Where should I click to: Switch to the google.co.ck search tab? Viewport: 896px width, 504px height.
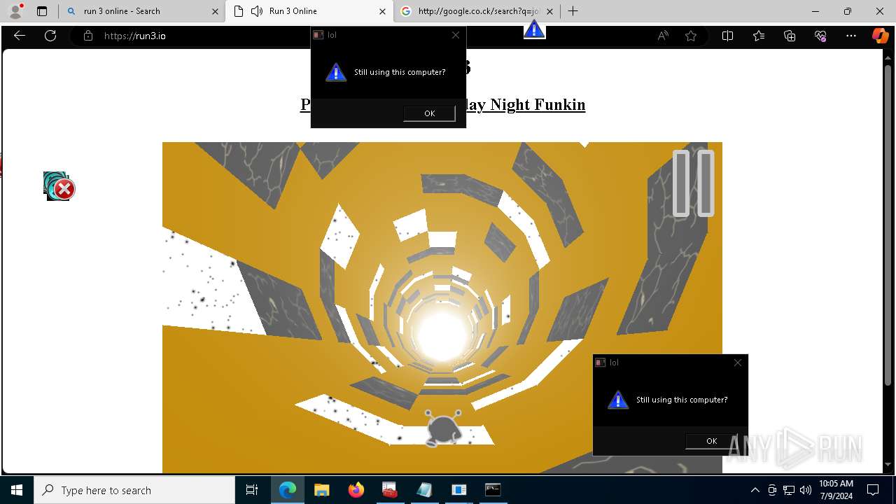click(x=476, y=11)
